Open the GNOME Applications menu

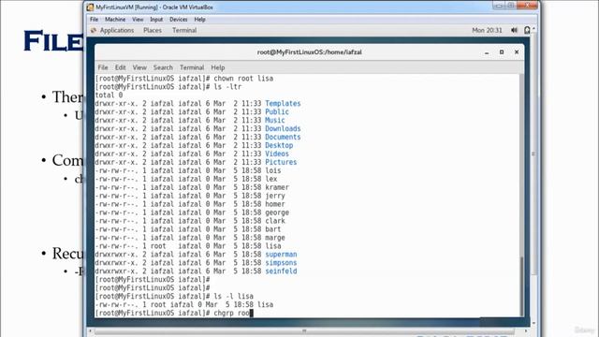point(117,30)
